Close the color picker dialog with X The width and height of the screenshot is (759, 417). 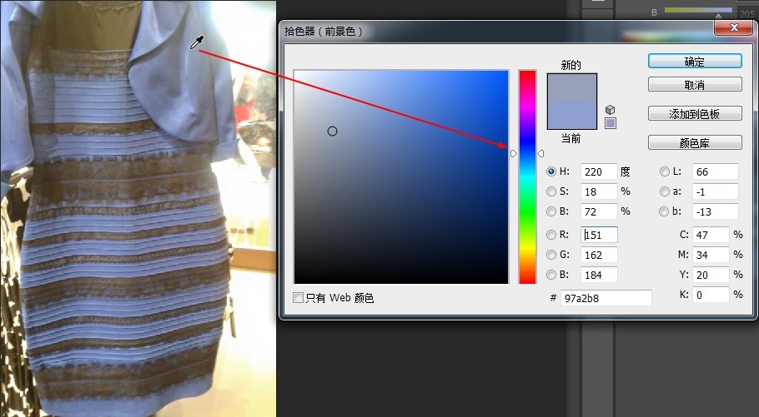click(x=728, y=29)
